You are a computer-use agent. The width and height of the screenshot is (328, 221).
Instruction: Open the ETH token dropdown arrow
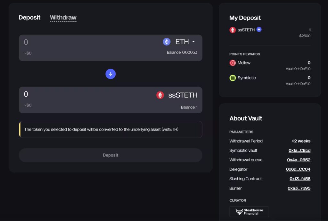click(193, 42)
